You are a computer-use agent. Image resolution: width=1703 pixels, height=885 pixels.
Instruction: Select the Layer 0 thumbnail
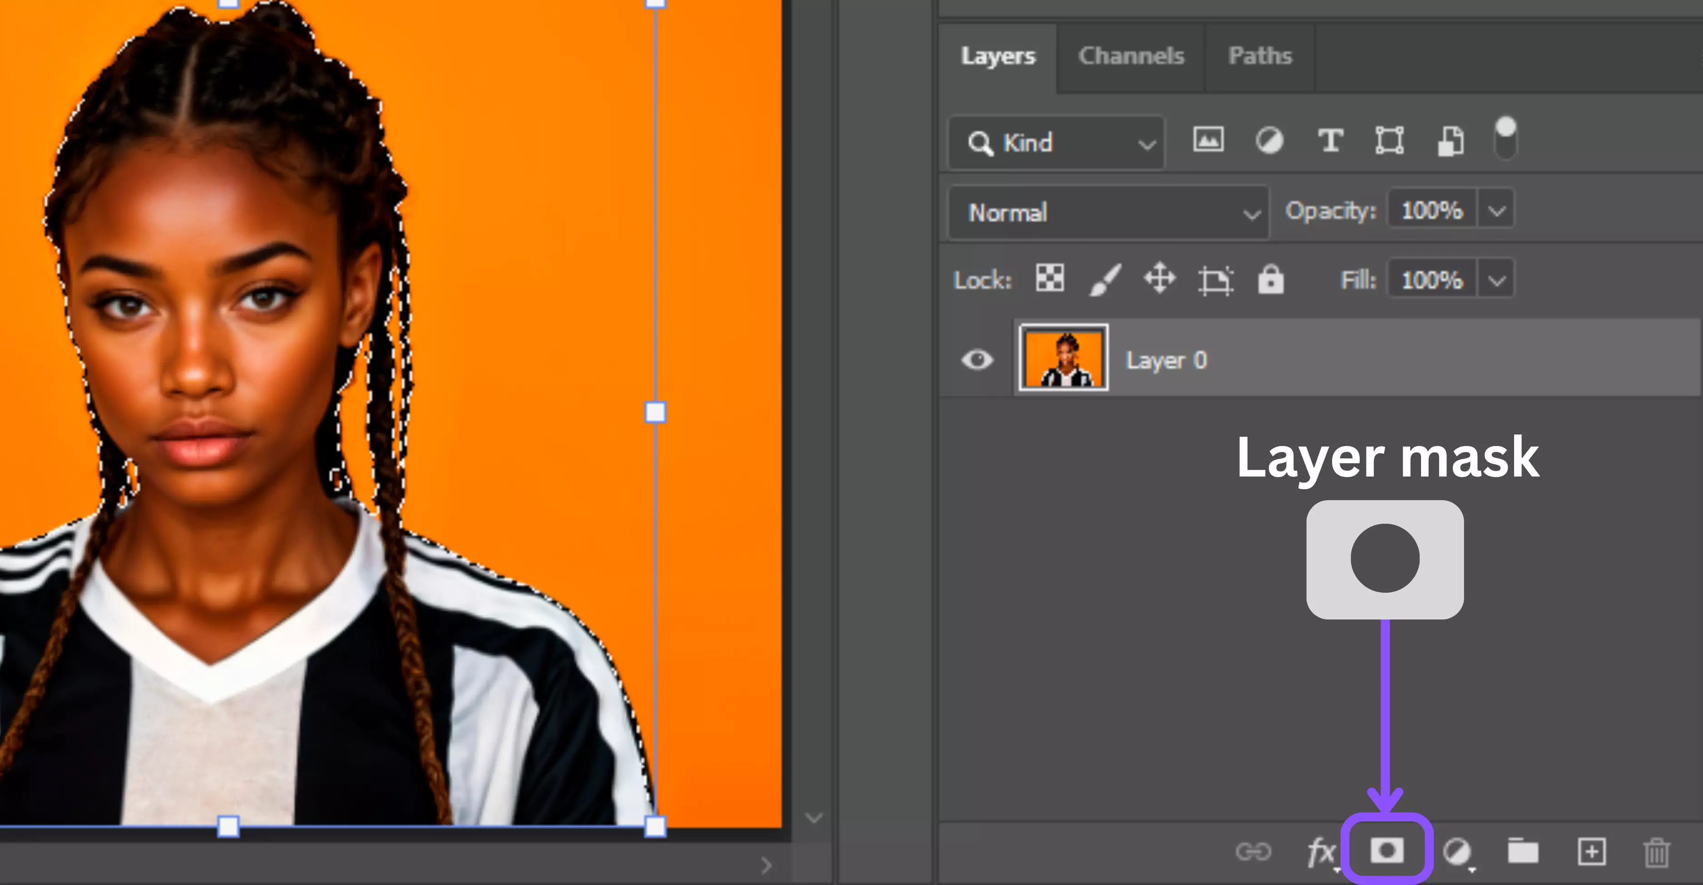[1063, 357]
